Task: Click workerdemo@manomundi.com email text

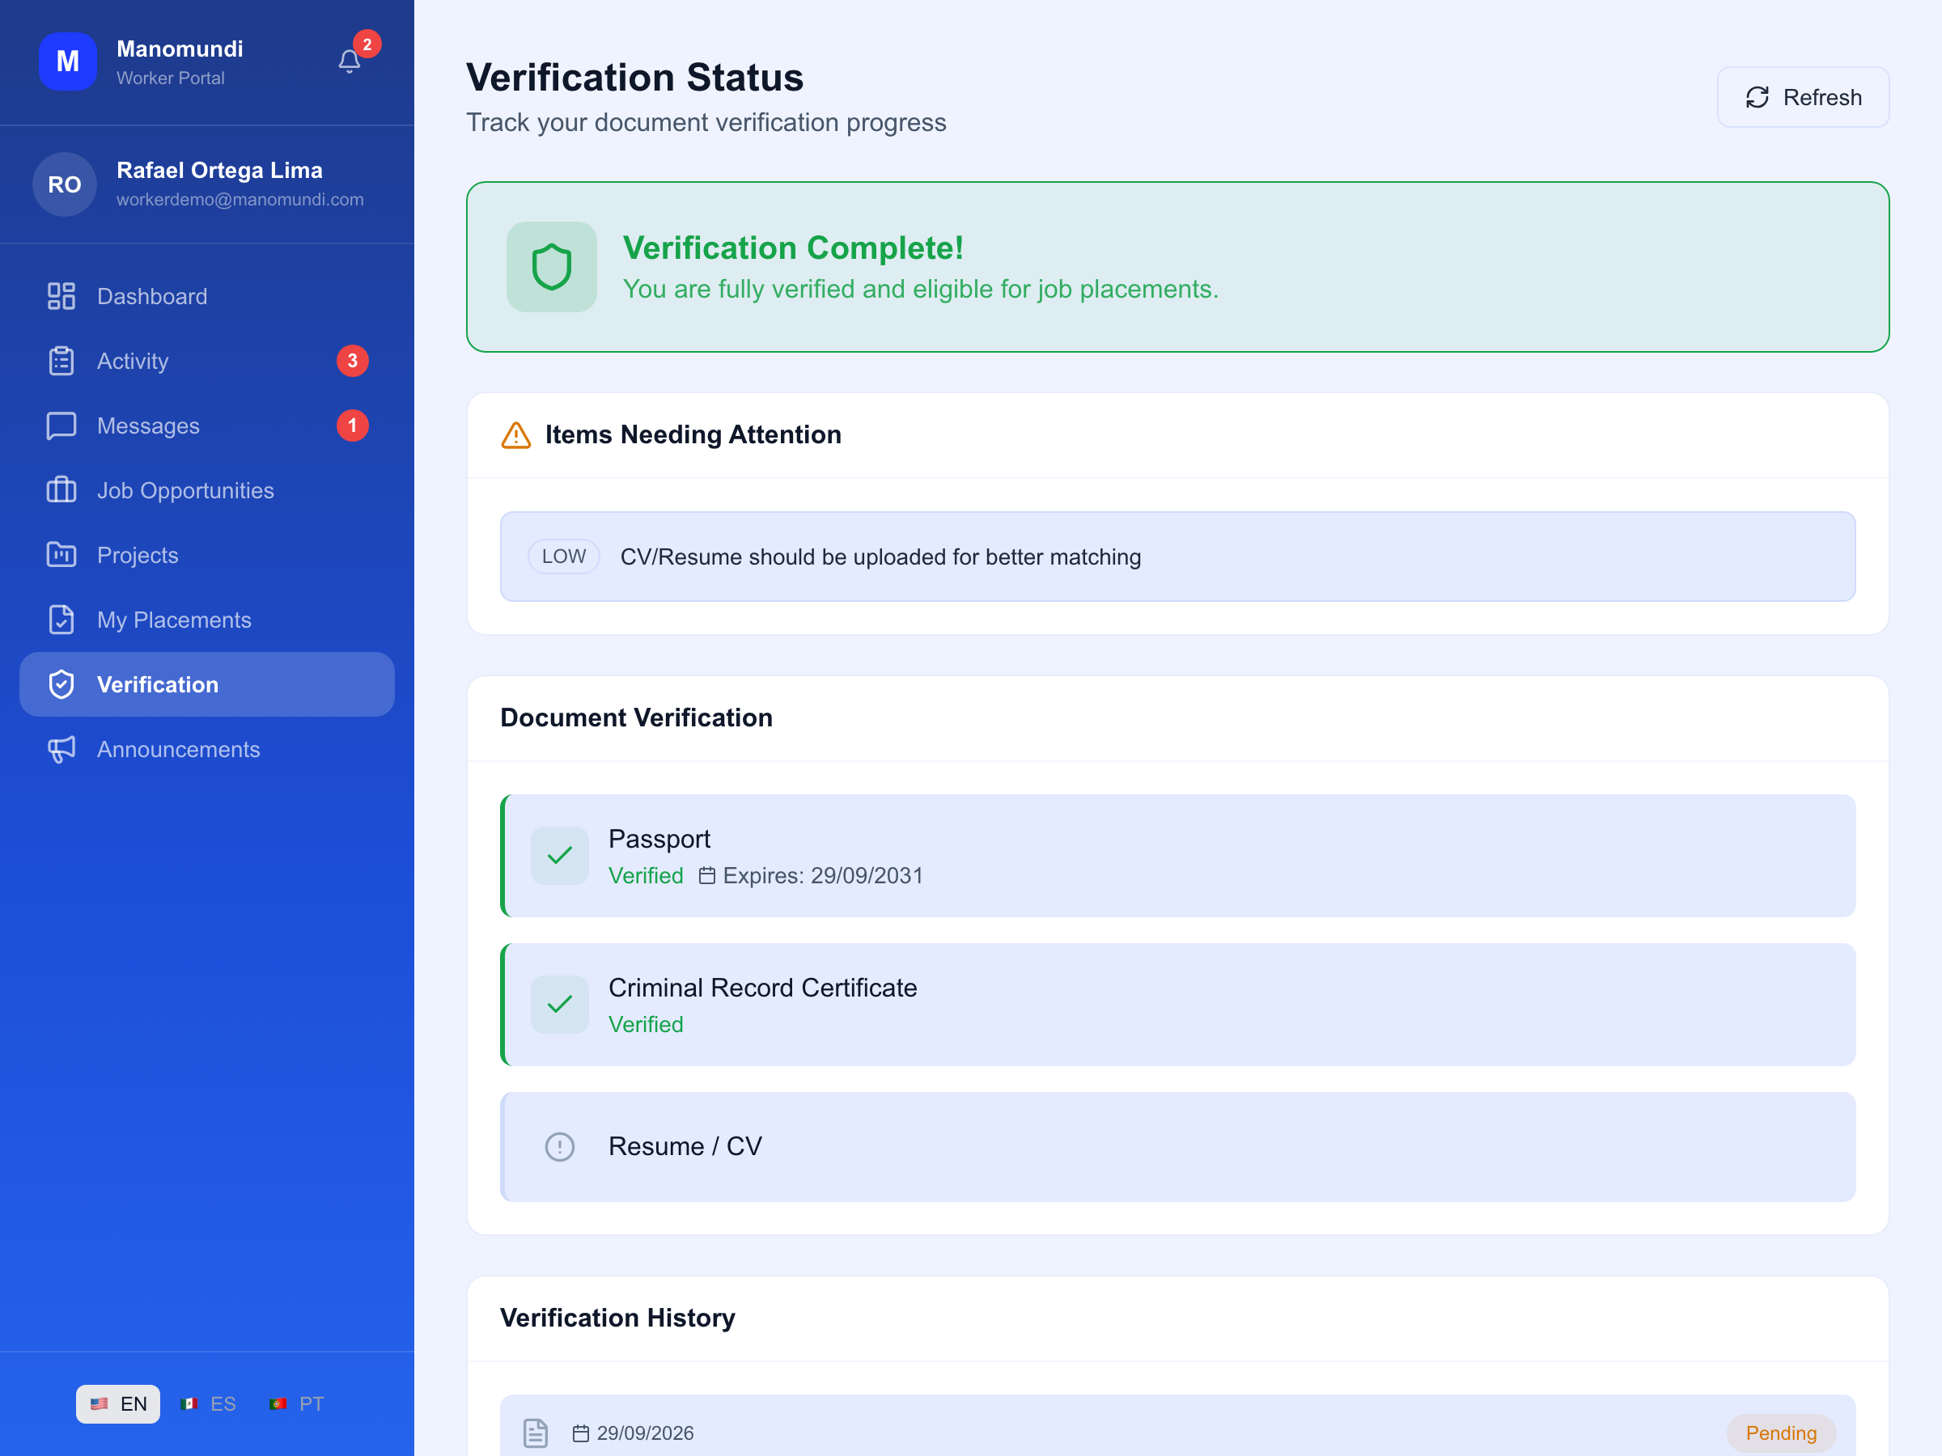Action: click(x=240, y=200)
